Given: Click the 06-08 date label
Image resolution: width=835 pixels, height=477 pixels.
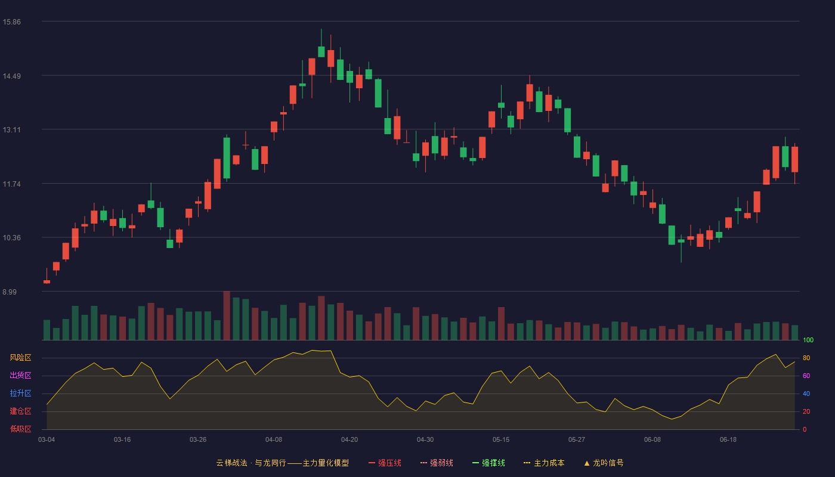Looking at the screenshot, I should [652, 439].
